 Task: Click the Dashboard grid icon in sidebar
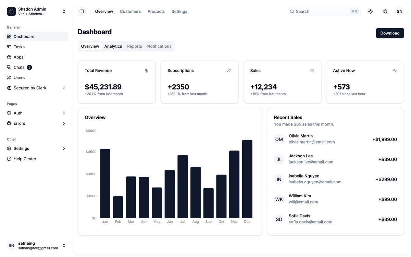9,37
